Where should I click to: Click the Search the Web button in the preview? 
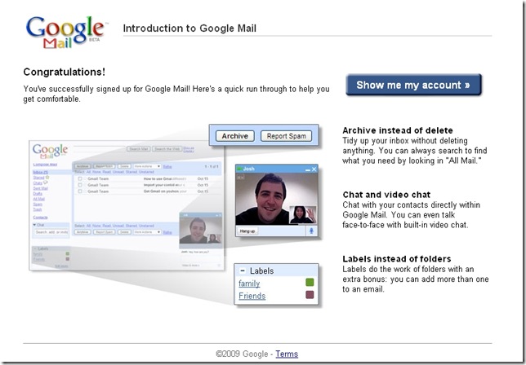[x=167, y=149]
